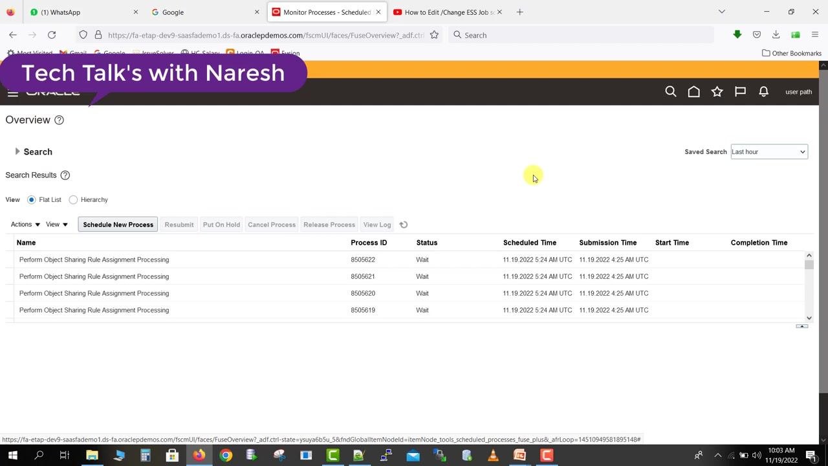The height and width of the screenshot is (466, 828).
Task: Open a new Firefox tab
Action: coord(519,12)
